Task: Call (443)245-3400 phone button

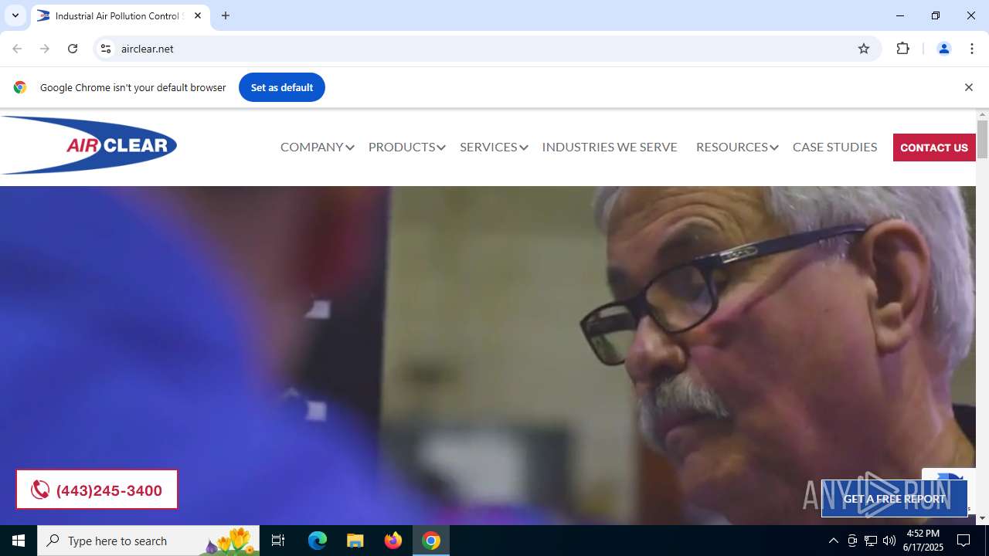Action: coord(97,490)
